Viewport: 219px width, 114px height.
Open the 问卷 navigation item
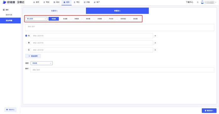87,2
